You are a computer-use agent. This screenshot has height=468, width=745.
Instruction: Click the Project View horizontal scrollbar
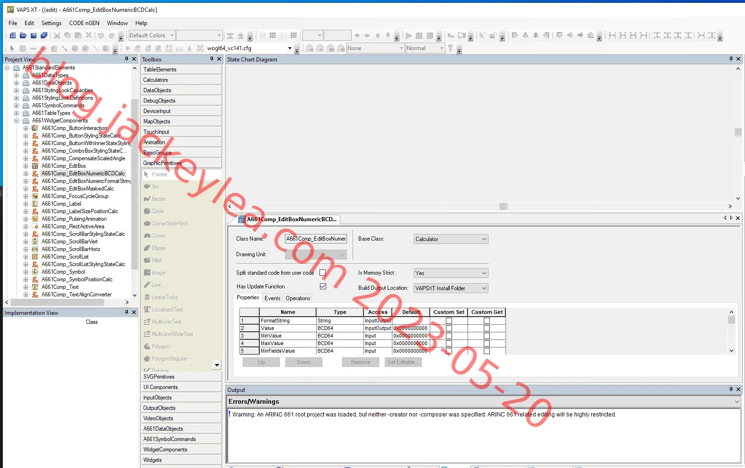(x=67, y=302)
